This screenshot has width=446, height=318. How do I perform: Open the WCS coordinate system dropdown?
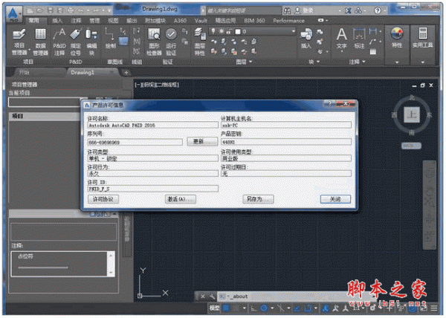tap(411, 146)
